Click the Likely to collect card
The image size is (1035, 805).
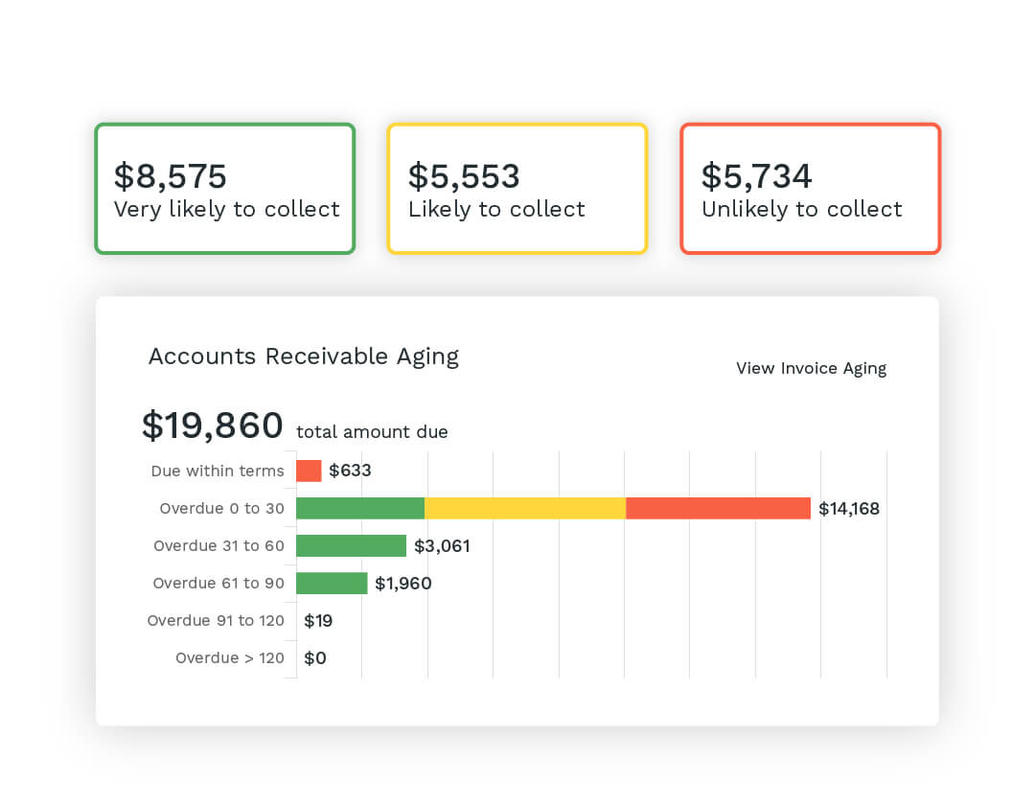pyautogui.click(x=517, y=189)
